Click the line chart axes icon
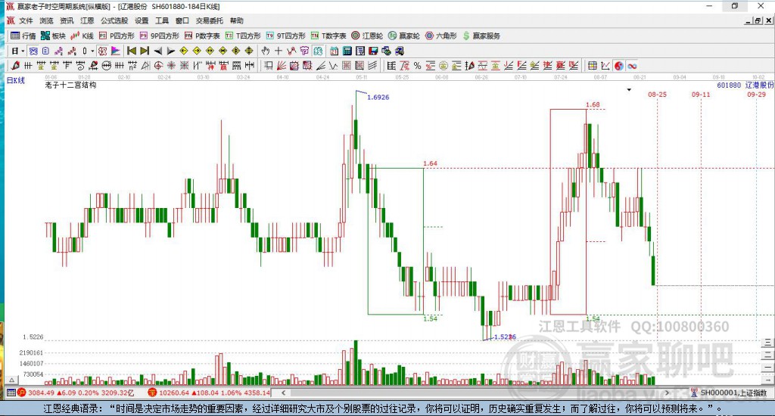Viewport: 775px width, 416px height. (605, 65)
